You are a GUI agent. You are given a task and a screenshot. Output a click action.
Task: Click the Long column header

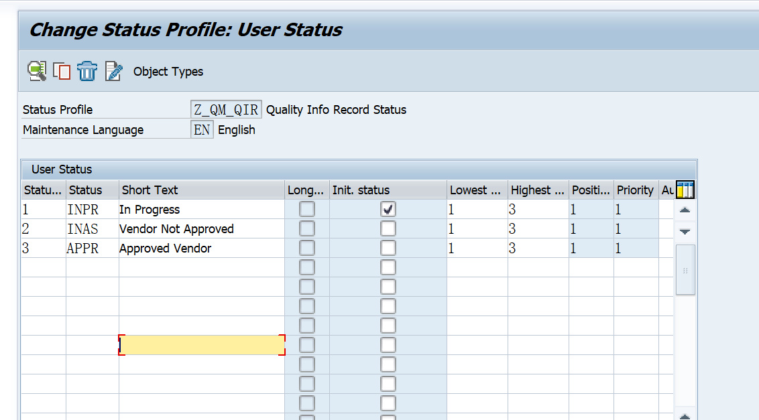pyautogui.click(x=307, y=190)
